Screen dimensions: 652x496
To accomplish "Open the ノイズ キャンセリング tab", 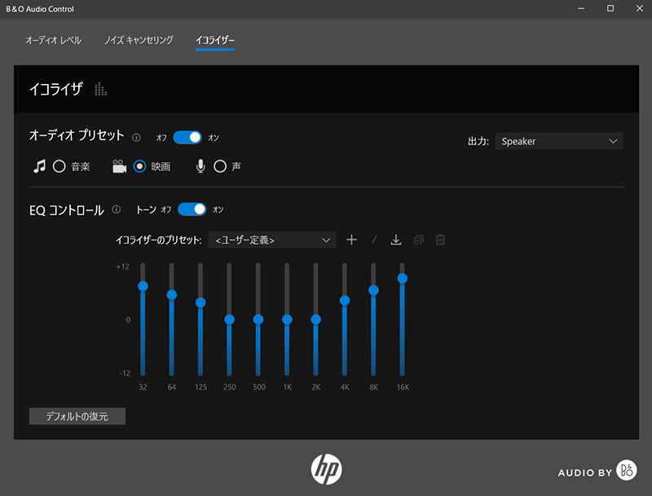I will click(139, 40).
